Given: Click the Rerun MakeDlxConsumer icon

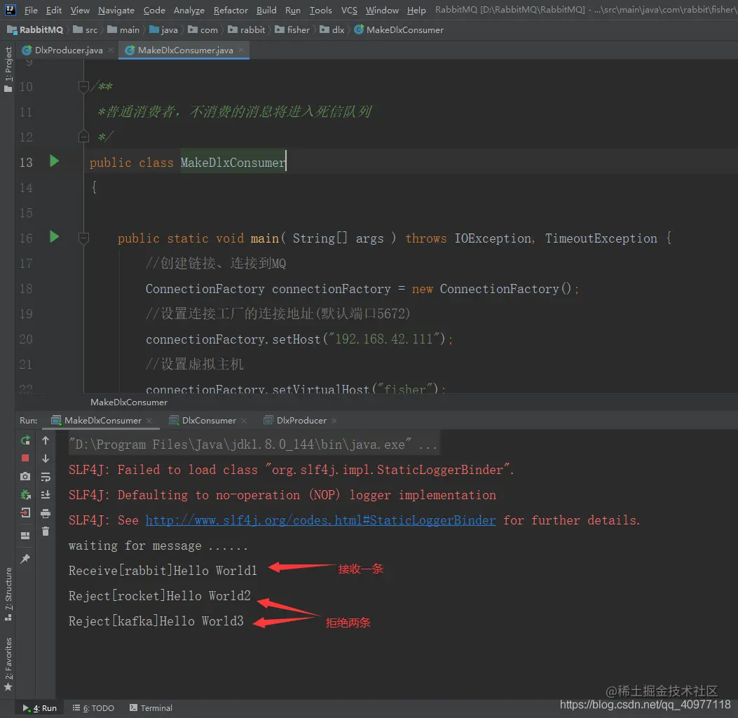Looking at the screenshot, I should point(25,440).
